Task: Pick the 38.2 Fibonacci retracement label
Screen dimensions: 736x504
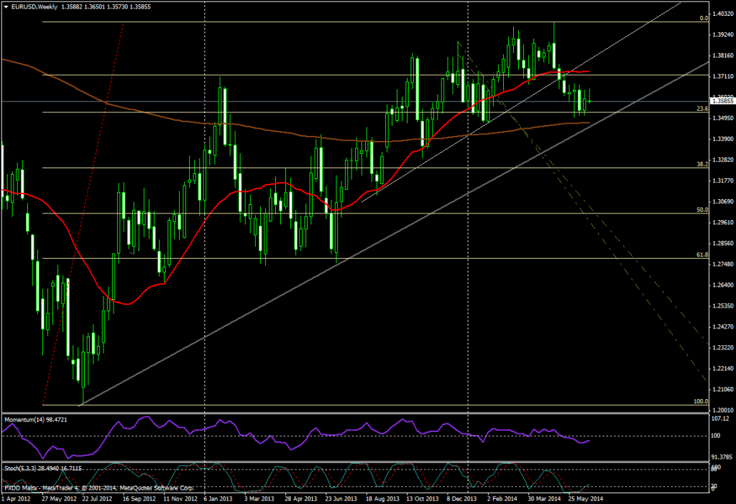Action: tap(703, 164)
